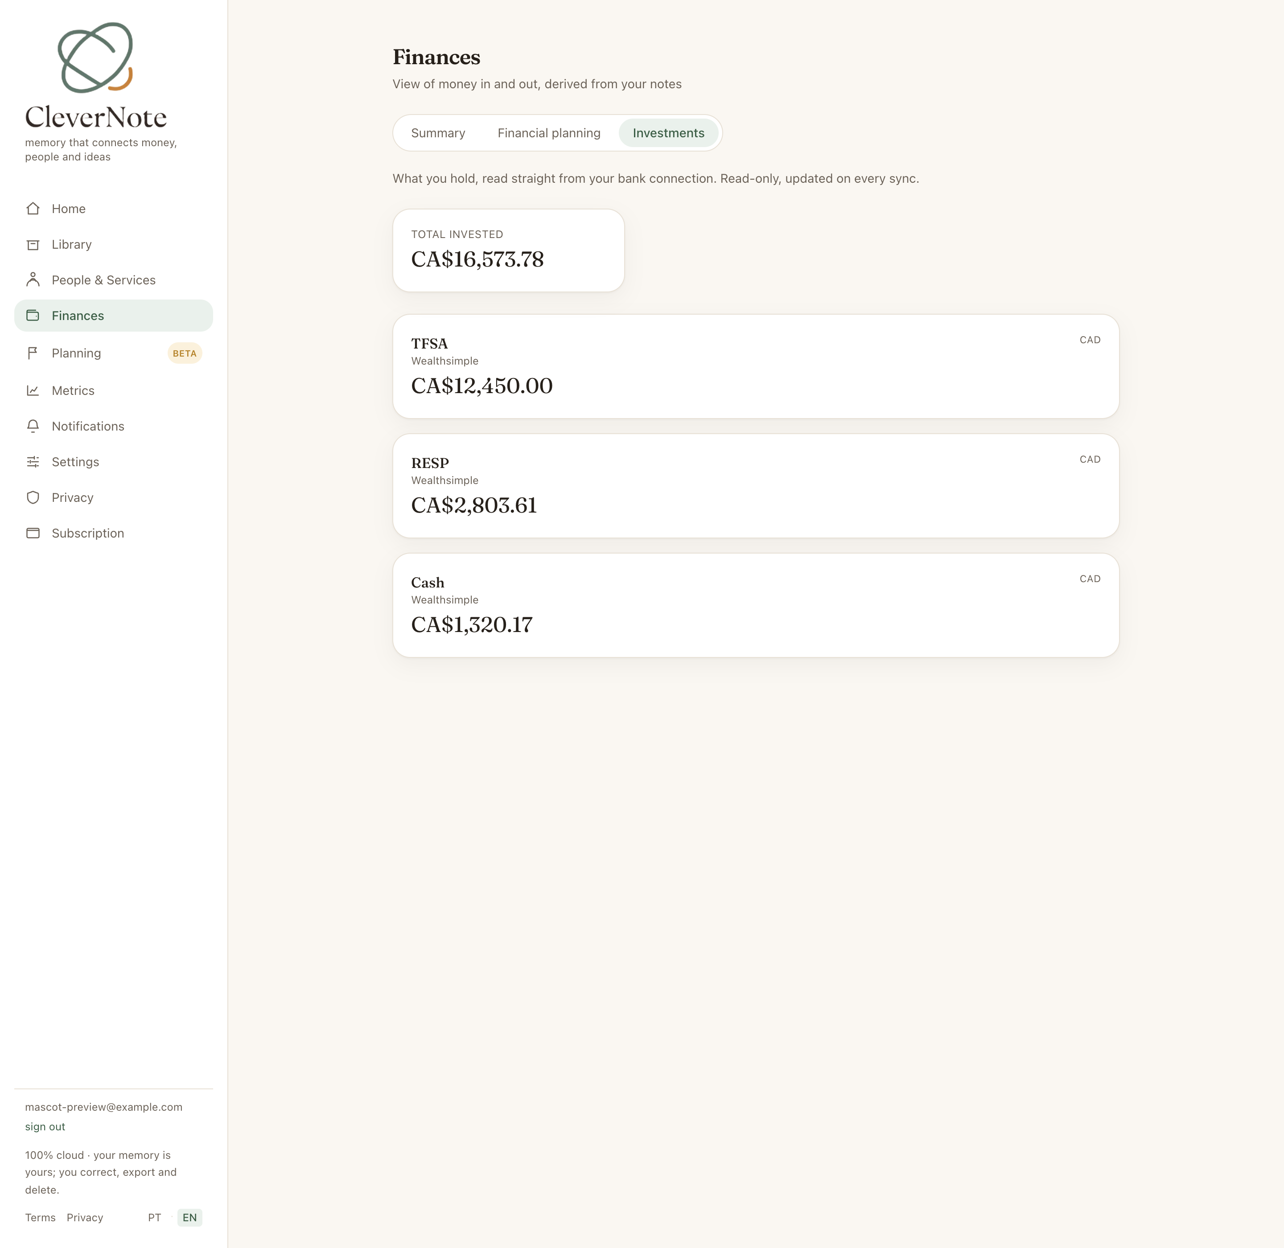Click the mascot-preview@example.com account email
Image resolution: width=1284 pixels, height=1248 pixels.
(x=103, y=1107)
